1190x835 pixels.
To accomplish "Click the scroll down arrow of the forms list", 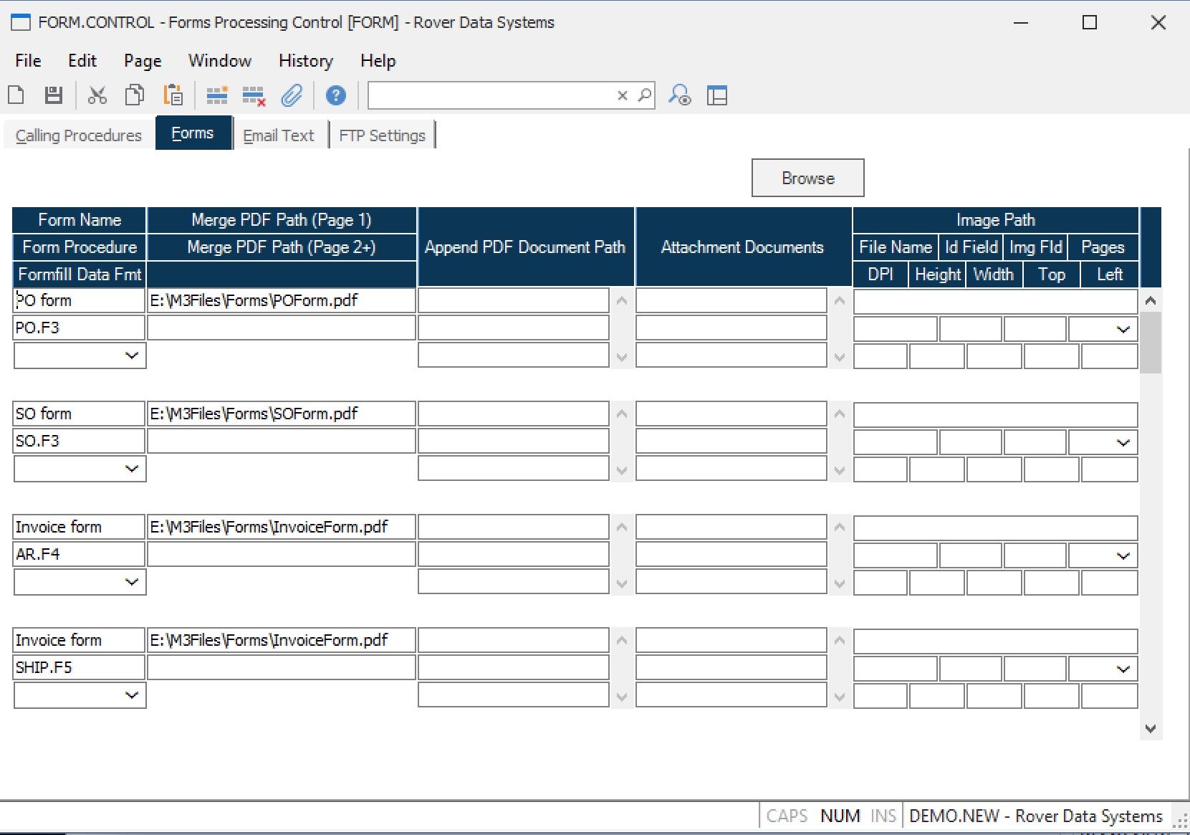I will [x=1151, y=728].
